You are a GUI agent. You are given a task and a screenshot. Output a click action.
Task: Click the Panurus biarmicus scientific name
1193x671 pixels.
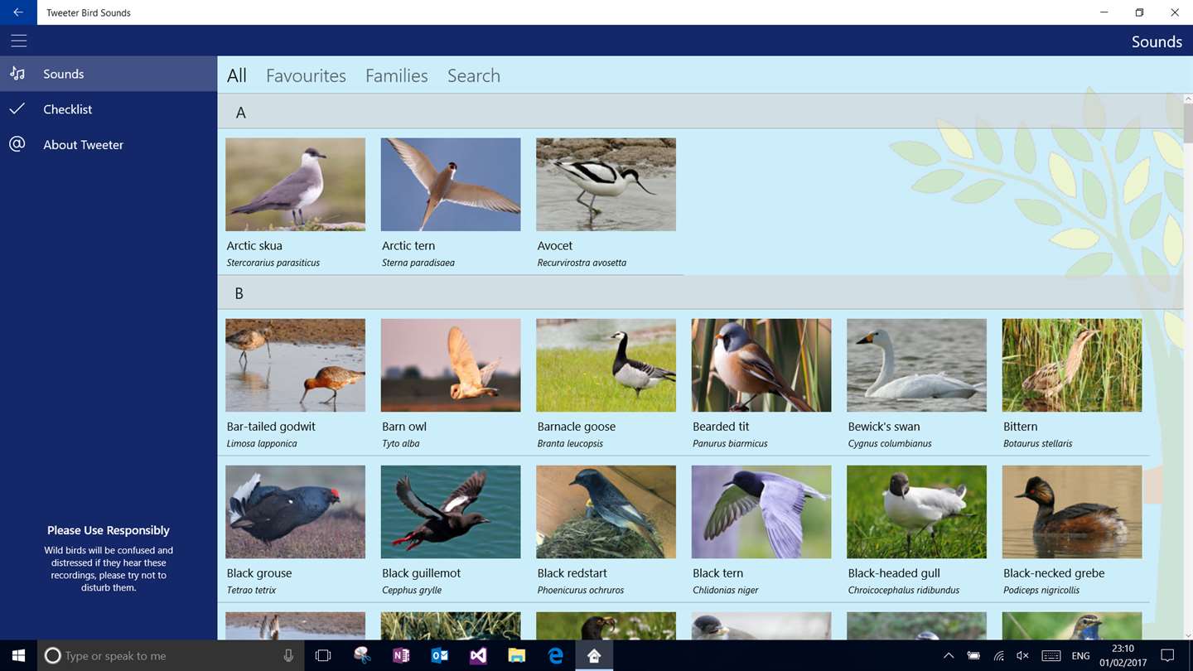730,443
